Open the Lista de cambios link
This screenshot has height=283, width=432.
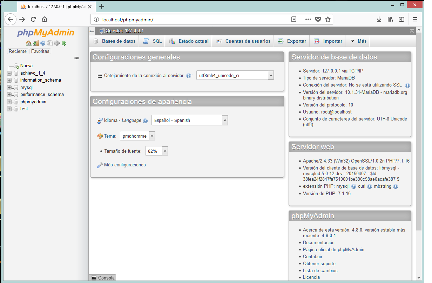[x=320, y=271]
